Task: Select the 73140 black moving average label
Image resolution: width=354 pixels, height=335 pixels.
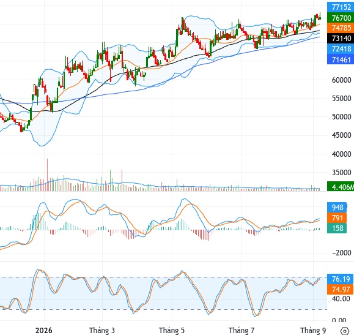Action: coord(341,39)
